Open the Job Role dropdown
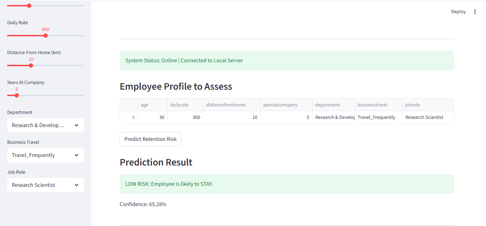Viewport: 486px width, 226px height. pyautogui.click(x=46, y=185)
